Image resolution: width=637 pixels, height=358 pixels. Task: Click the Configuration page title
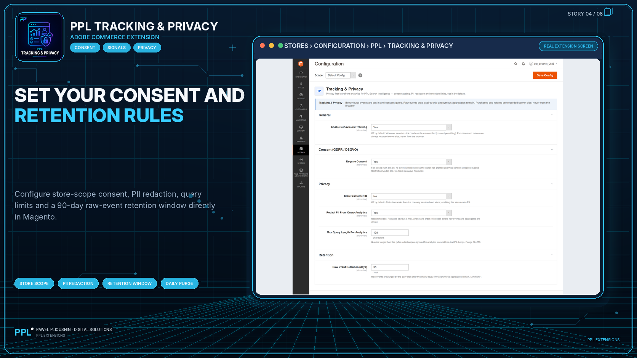point(329,64)
